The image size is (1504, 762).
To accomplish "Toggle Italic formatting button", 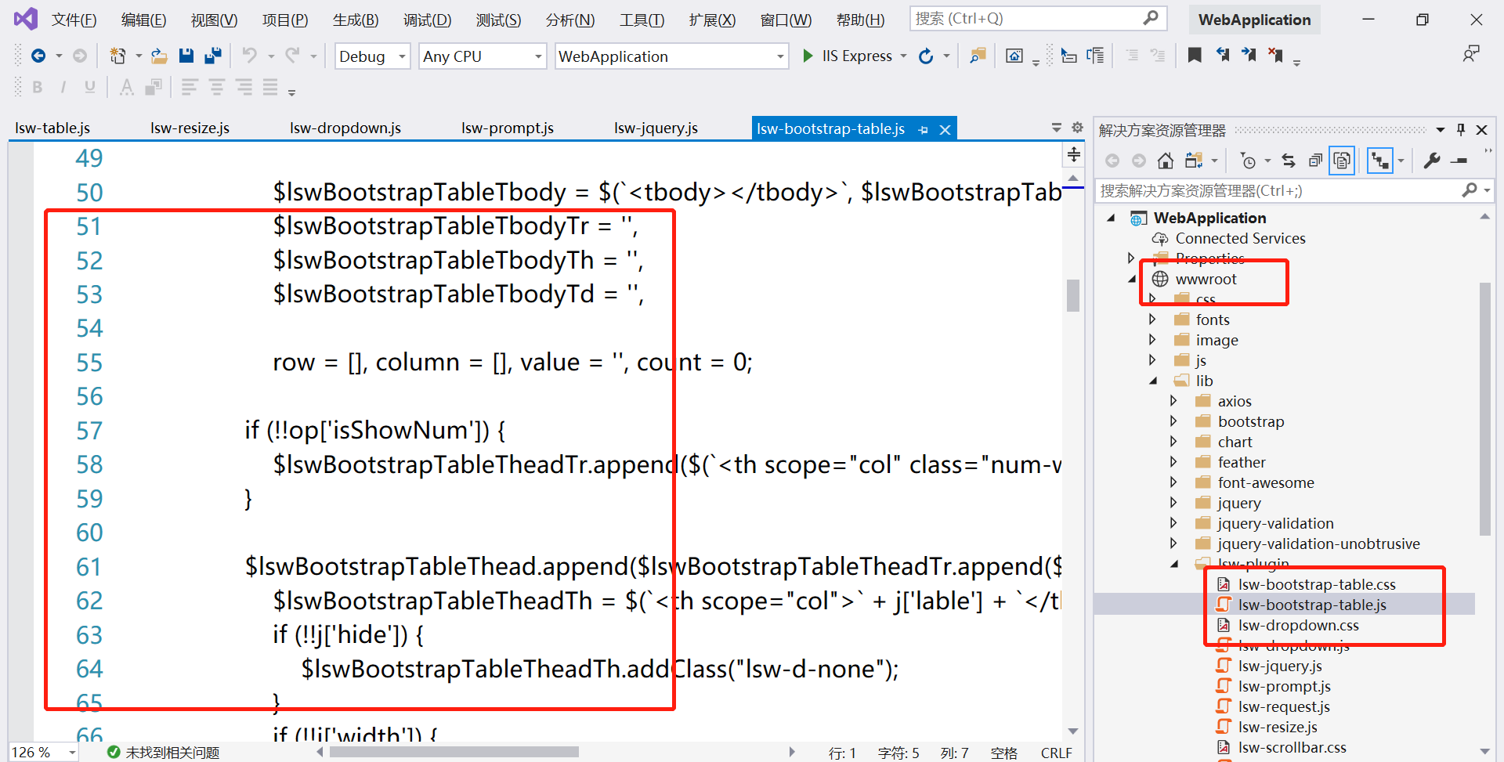I will click(x=63, y=87).
